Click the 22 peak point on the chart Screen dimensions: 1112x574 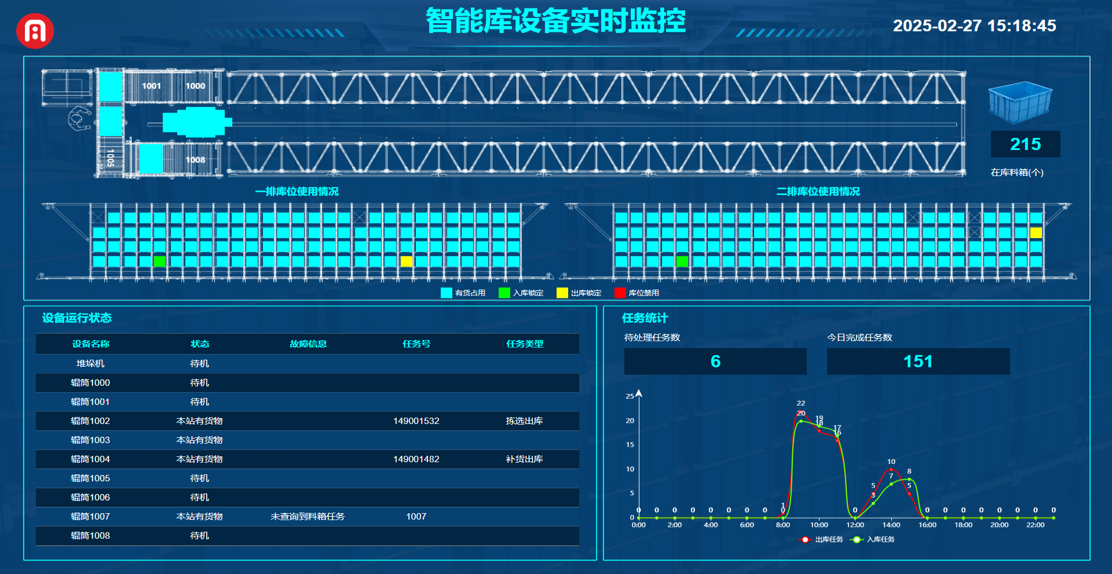801,412
